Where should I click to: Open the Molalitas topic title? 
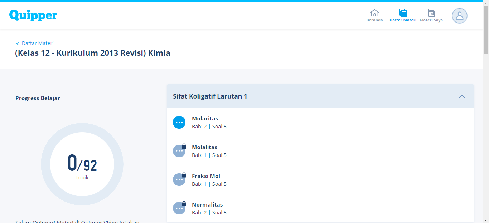pyautogui.click(x=204, y=147)
